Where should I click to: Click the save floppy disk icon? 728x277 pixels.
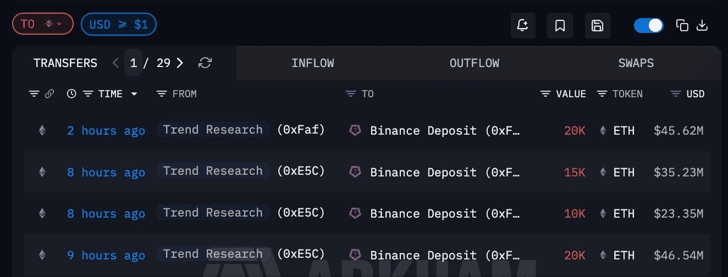pyautogui.click(x=597, y=25)
